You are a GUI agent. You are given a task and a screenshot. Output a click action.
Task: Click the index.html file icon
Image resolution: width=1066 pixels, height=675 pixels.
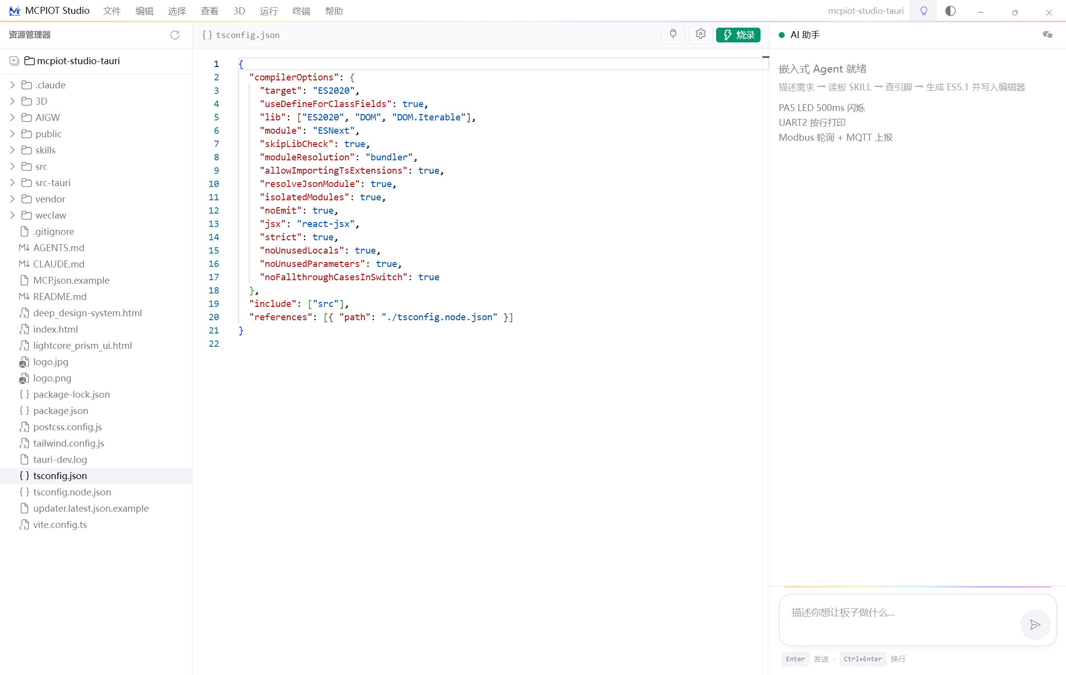(x=24, y=329)
